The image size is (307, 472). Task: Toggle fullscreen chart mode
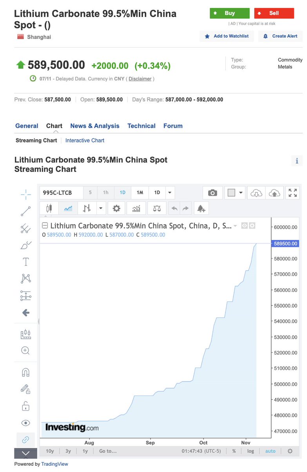pyautogui.click(x=292, y=193)
